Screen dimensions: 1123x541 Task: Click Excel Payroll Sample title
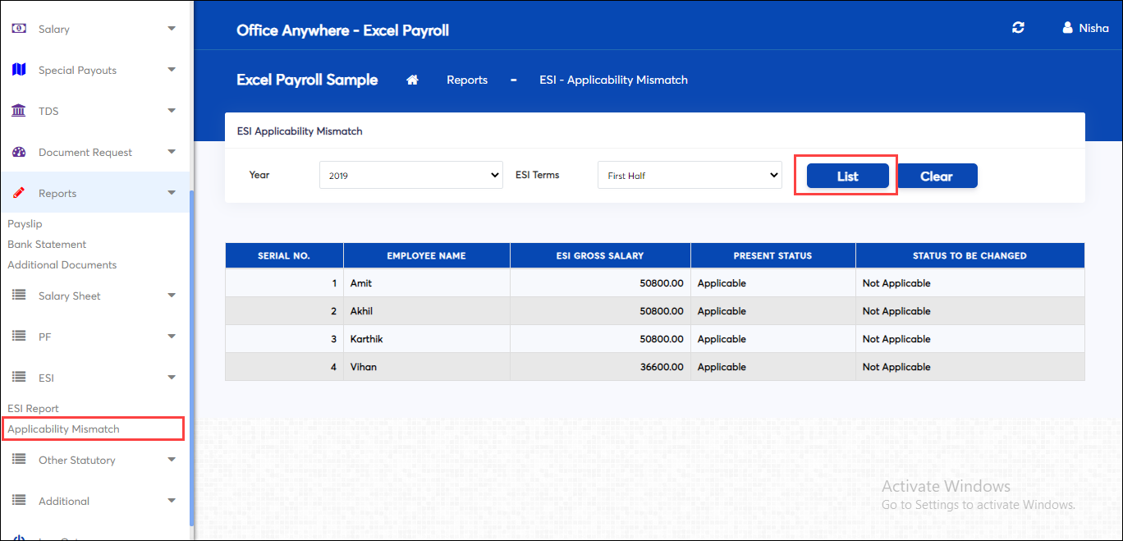[x=307, y=80]
